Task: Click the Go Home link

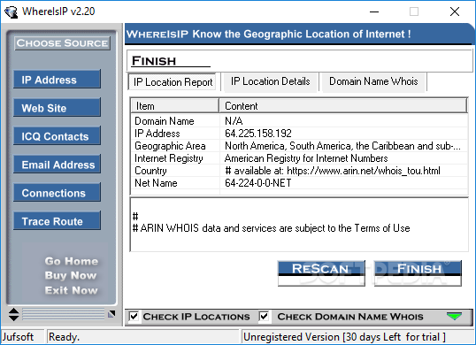Action: tap(72, 261)
